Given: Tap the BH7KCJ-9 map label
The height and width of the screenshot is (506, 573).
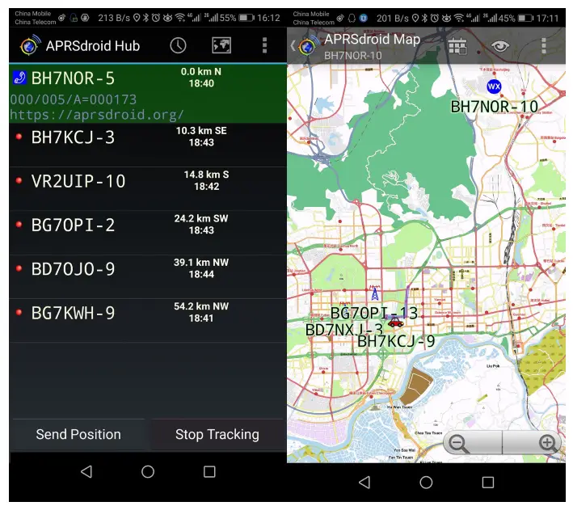Looking at the screenshot, I should [396, 341].
